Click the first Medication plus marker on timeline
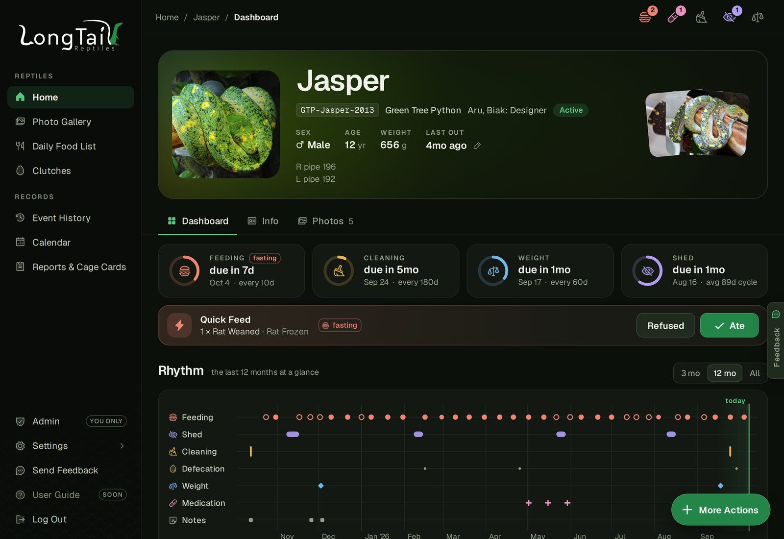784x539 pixels. tap(529, 503)
